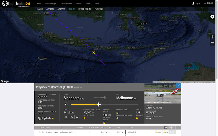Show 50 results per page

(x=170, y=127)
